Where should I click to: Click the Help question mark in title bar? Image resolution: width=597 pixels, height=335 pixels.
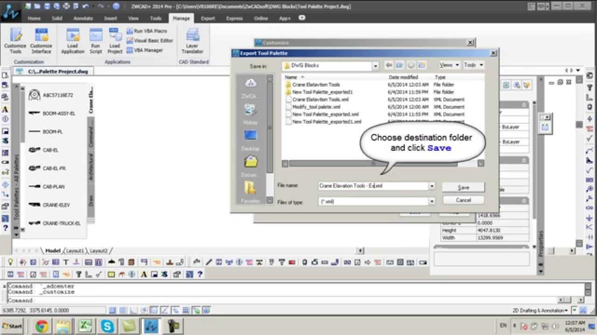116,6
